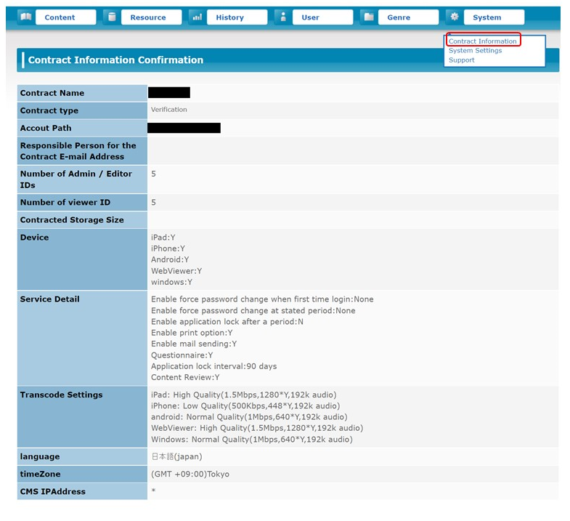Click 'Enable force password change when first time login' line
The height and width of the screenshot is (521, 570).
click(262, 299)
